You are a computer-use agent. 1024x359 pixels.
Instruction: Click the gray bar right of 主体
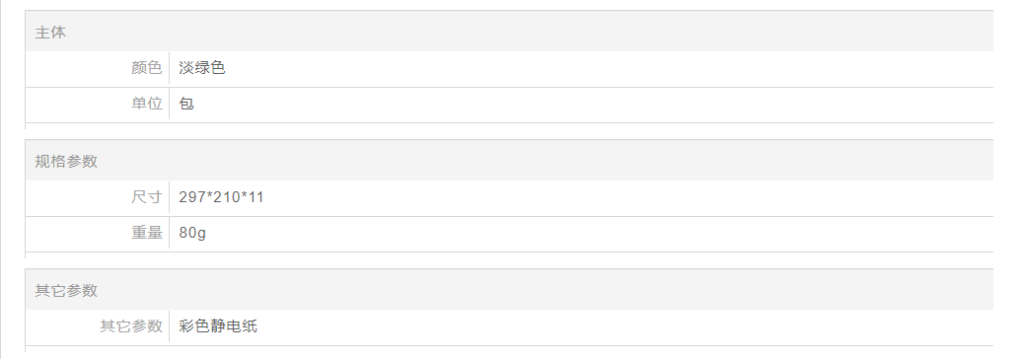(x=529, y=33)
